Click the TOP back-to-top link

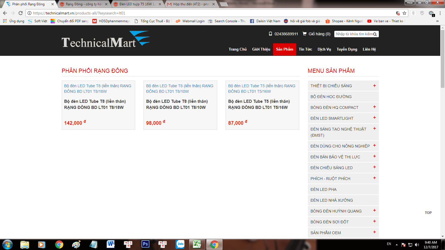point(428,213)
